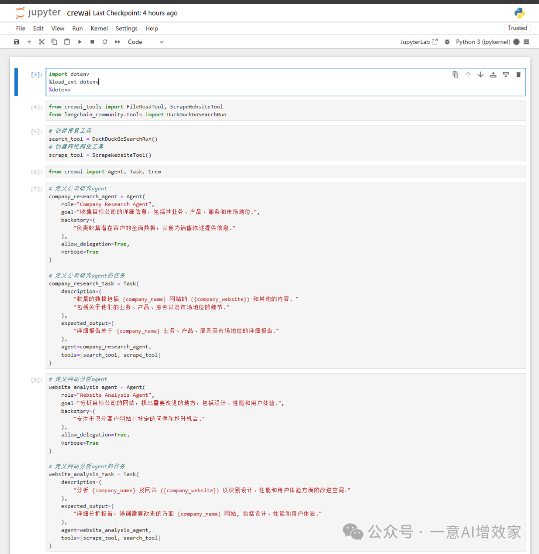The image size is (539, 554).
Task: Open the Kernel menu
Action: 99,28
